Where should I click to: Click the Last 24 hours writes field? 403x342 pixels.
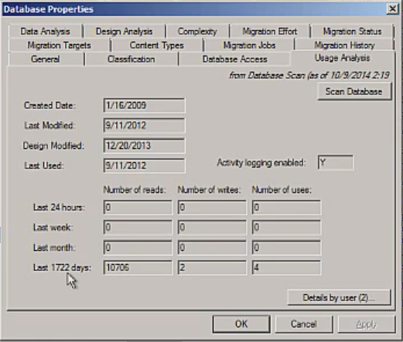pos(212,208)
